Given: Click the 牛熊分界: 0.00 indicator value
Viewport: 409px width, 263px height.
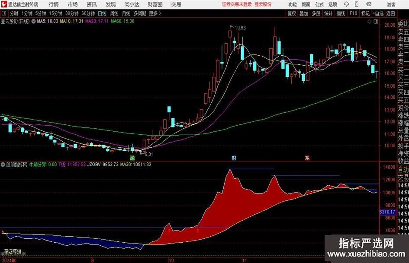Looking at the screenshot, I should tap(43, 165).
